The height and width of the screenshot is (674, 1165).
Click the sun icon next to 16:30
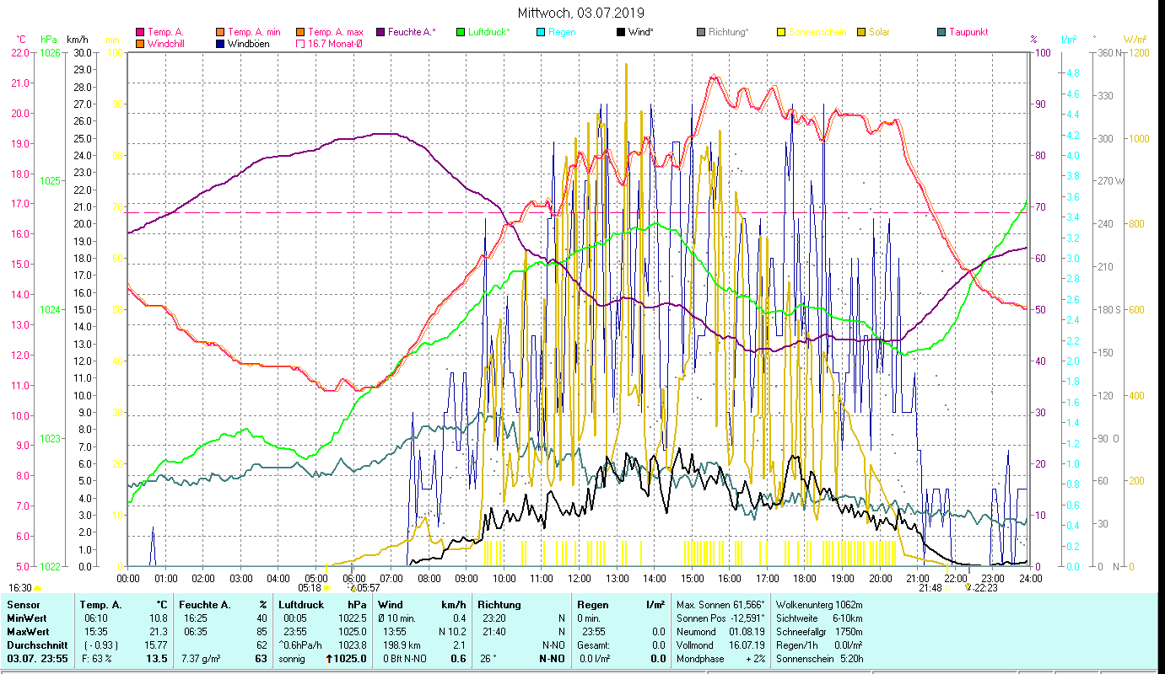[37, 588]
